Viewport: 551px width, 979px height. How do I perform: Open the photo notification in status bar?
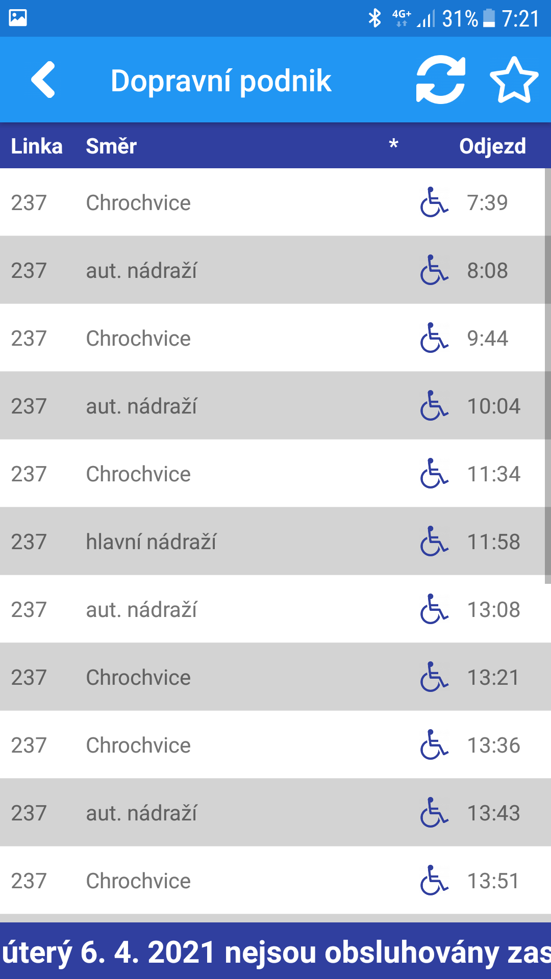pyautogui.click(x=18, y=18)
